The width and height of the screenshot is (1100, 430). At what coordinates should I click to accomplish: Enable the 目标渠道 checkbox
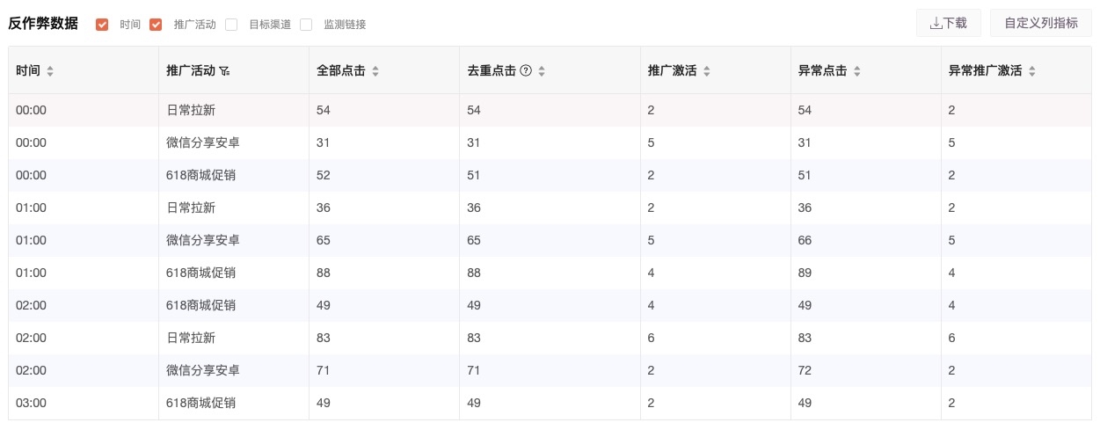(231, 25)
